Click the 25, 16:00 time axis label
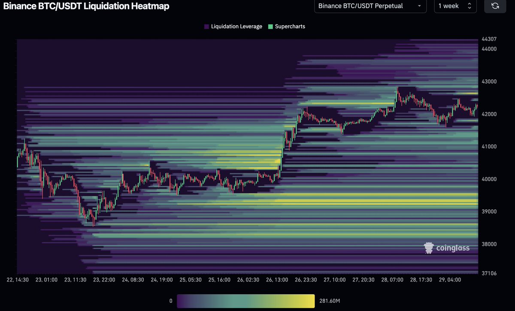Screen dimensions: 515x311 click(220, 280)
